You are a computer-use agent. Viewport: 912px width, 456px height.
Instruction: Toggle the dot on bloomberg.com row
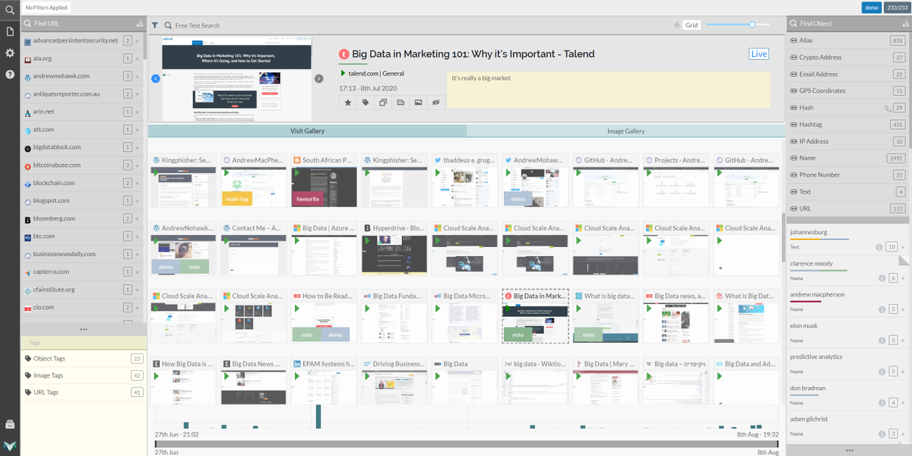138,219
